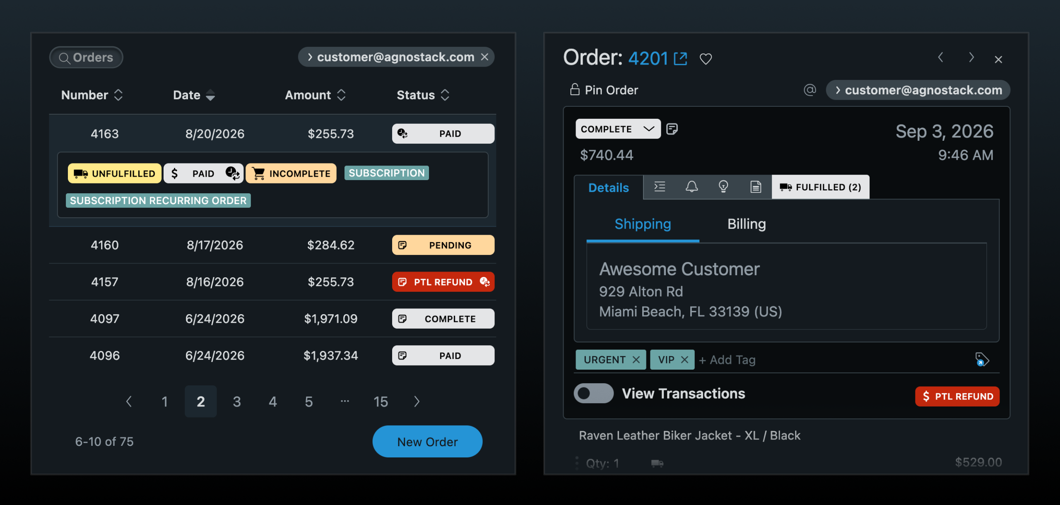
Task: Open the notifications bell tab
Action: pos(691,187)
